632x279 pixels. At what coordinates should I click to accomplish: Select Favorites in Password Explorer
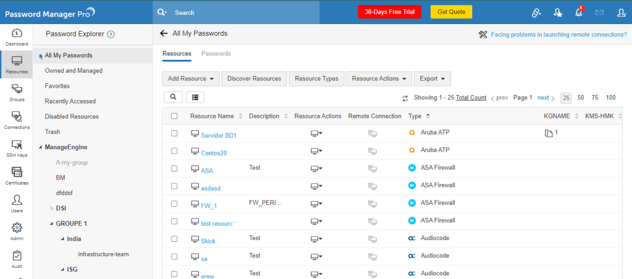(57, 86)
